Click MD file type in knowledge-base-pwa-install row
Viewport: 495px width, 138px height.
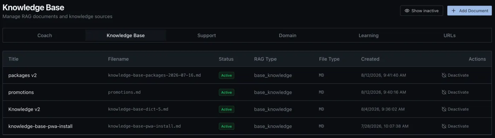(321, 126)
